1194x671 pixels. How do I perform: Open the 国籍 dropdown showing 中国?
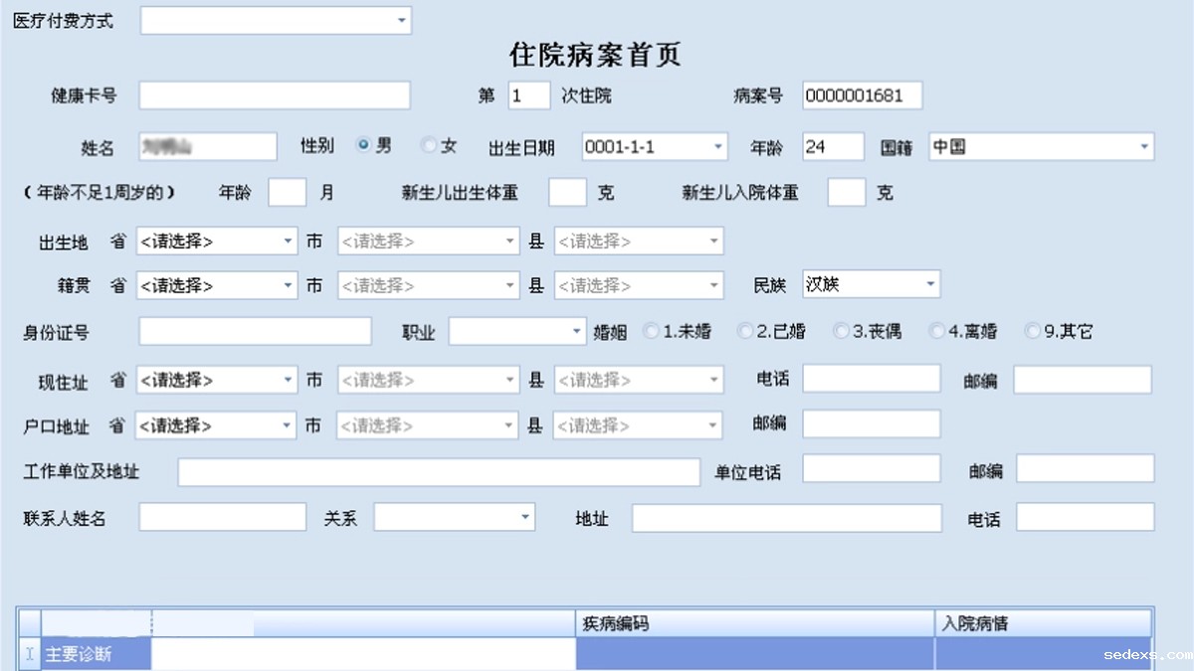click(x=1143, y=147)
